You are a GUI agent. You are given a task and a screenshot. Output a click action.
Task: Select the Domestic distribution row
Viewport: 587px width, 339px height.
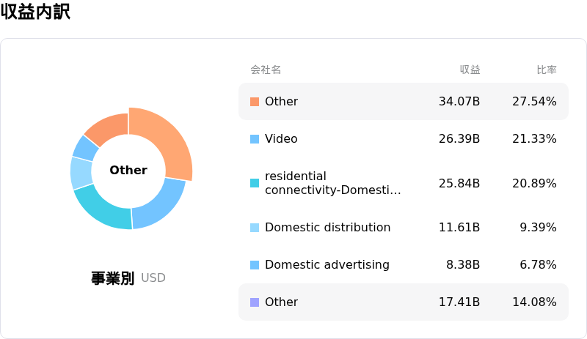(403, 227)
